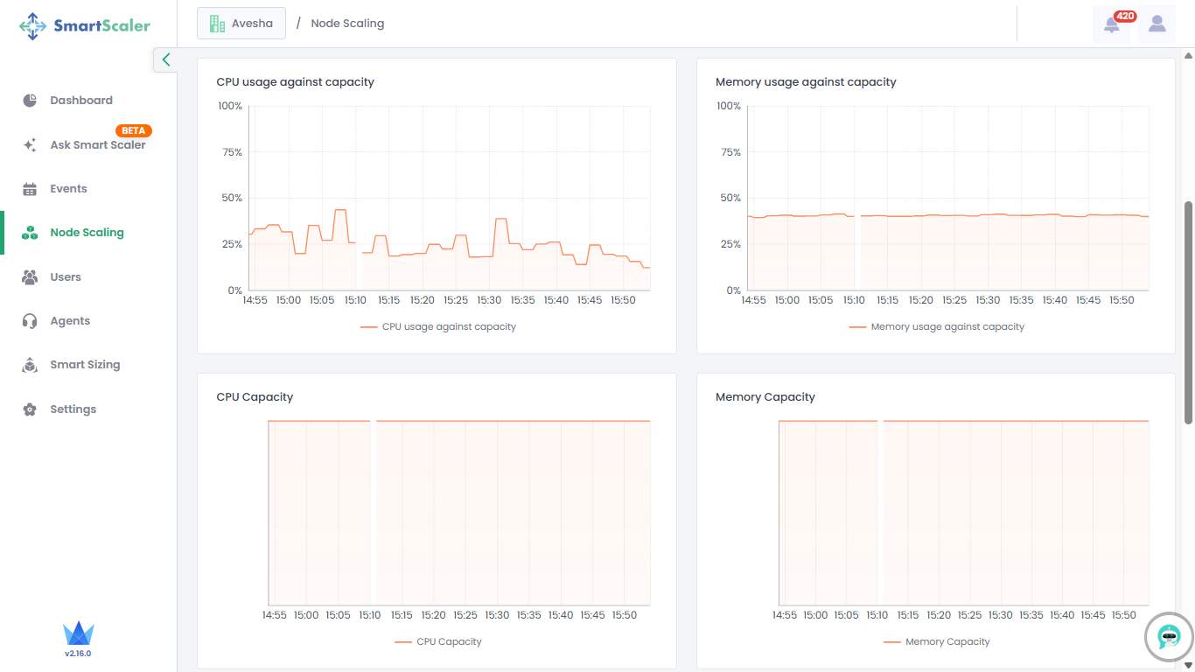Open Ask Smart Scaler menu item
This screenshot has width=1195, height=672.
pyautogui.click(x=97, y=145)
